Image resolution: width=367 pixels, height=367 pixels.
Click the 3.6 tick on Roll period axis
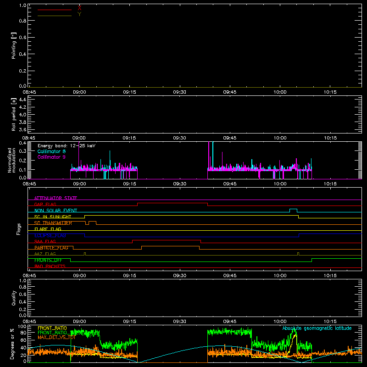tap(22, 129)
